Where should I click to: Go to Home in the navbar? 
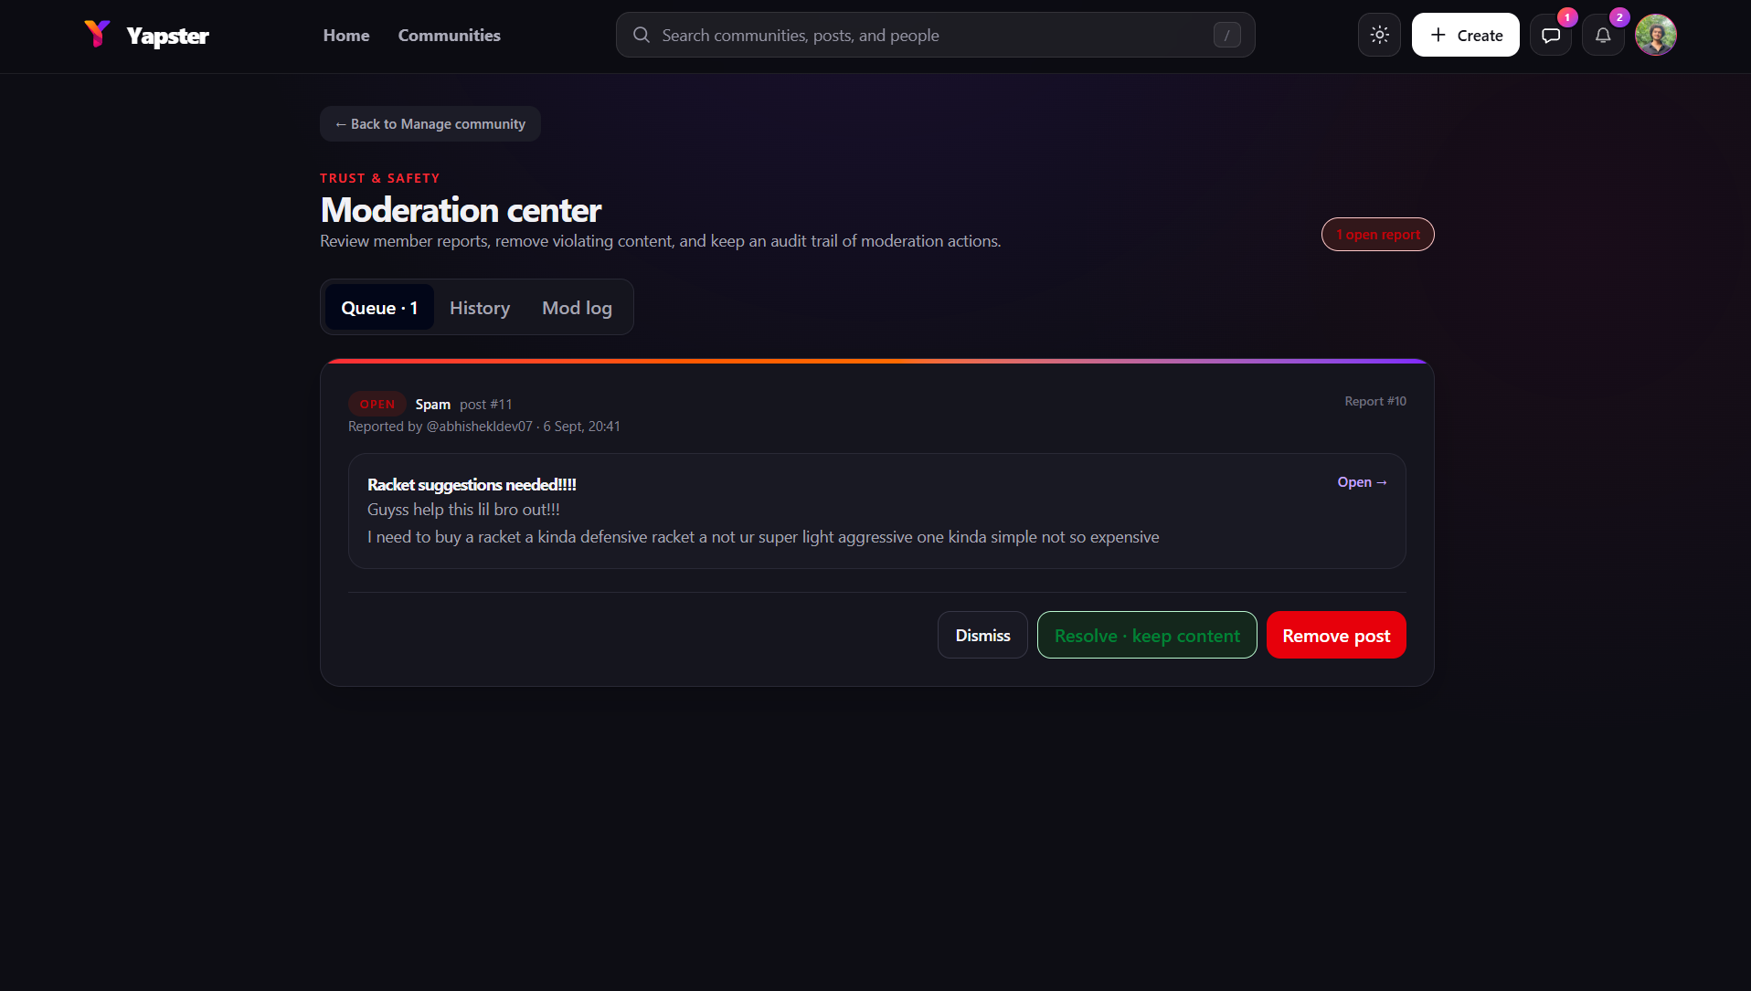[x=346, y=36]
